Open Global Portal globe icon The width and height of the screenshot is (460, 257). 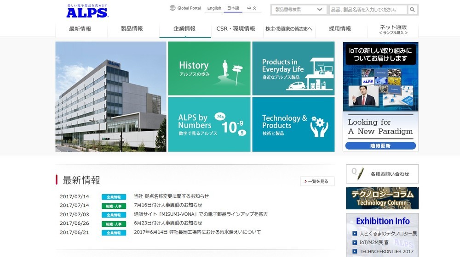[172, 8]
